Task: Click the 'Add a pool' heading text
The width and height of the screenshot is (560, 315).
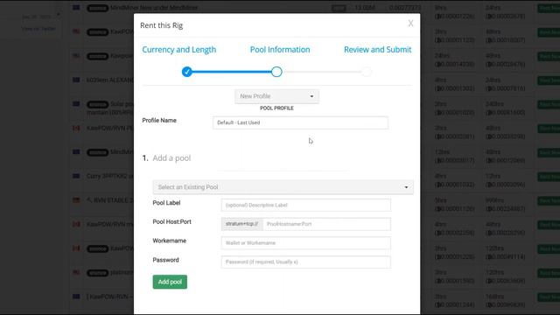Action: (171, 157)
